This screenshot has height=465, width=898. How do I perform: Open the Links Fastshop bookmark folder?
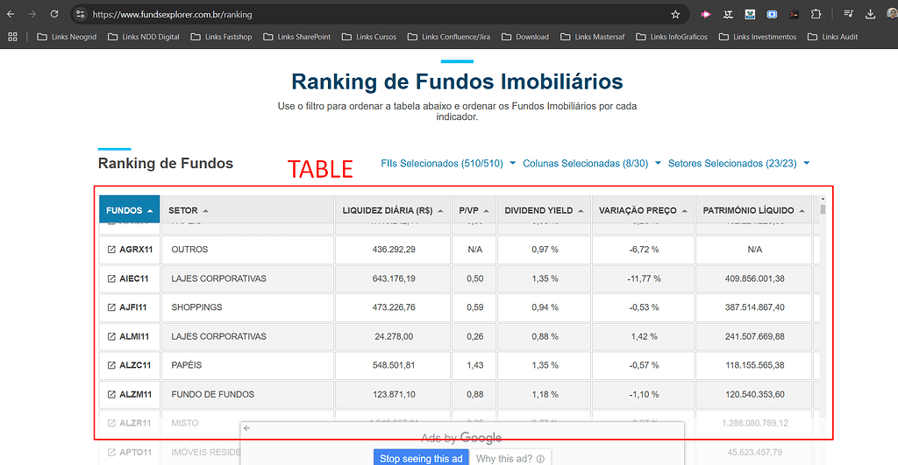coord(222,37)
